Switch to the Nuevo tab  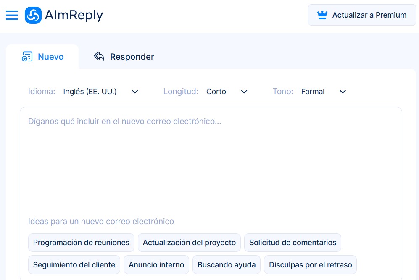tap(50, 57)
